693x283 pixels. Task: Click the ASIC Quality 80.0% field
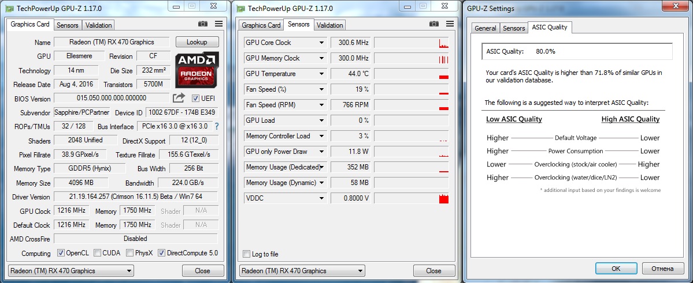pos(577,51)
